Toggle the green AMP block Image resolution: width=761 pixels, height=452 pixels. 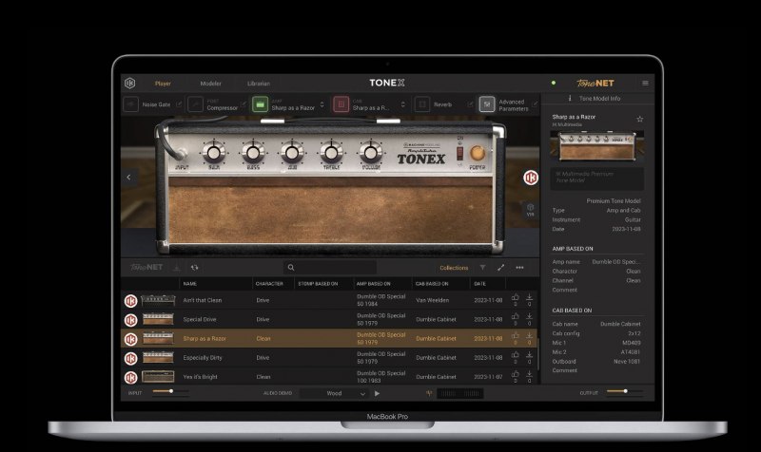(x=260, y=104)
